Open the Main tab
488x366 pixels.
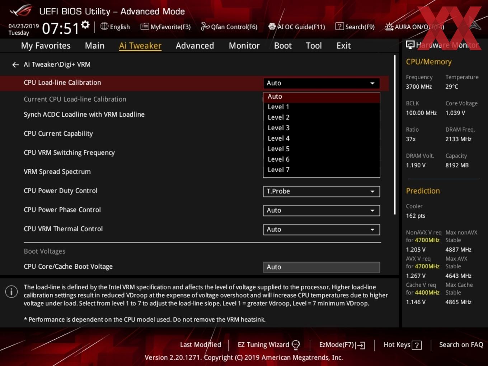[95, 46]
